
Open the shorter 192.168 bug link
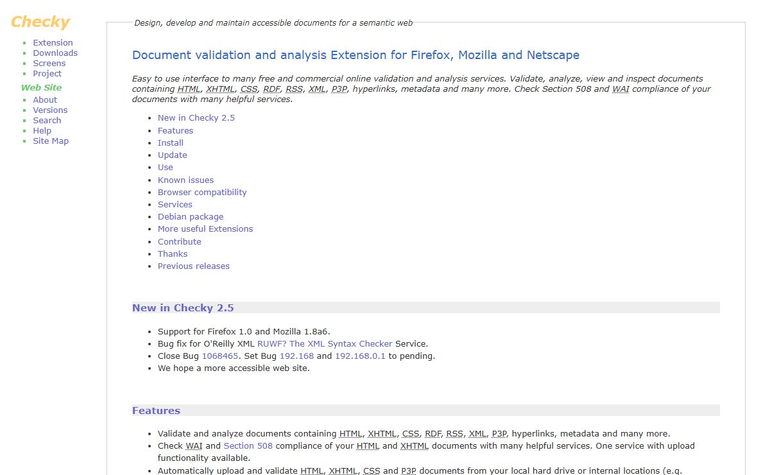coord(296,356)
